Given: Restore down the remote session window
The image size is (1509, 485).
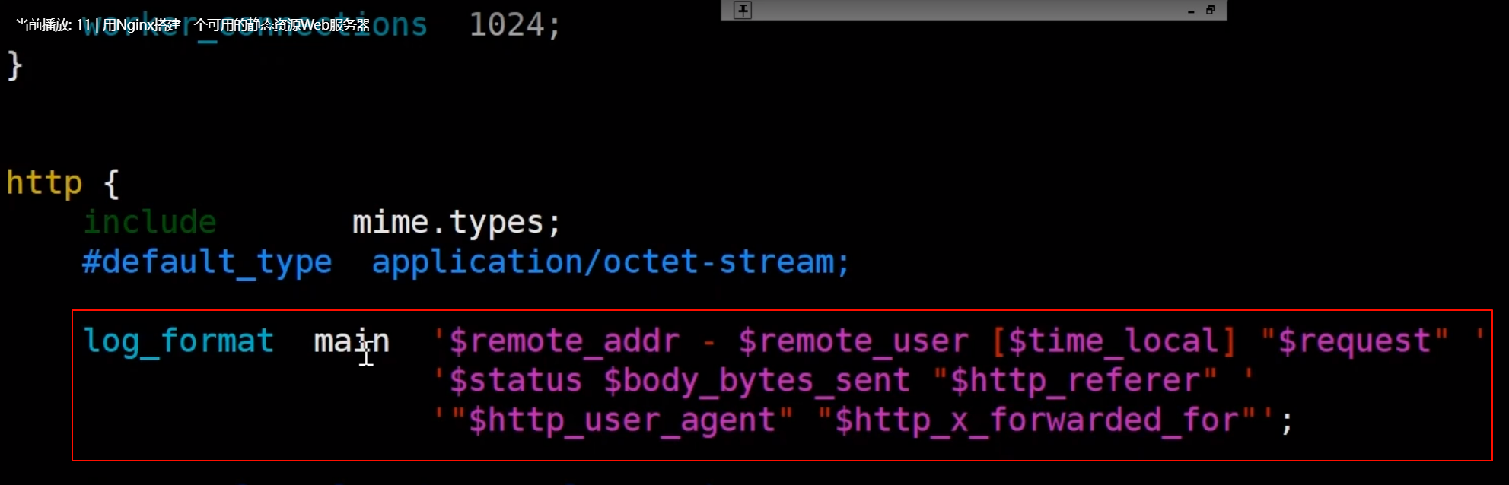Looking at the screenshot, I should pyautogui.click(x=1210, y=10).
